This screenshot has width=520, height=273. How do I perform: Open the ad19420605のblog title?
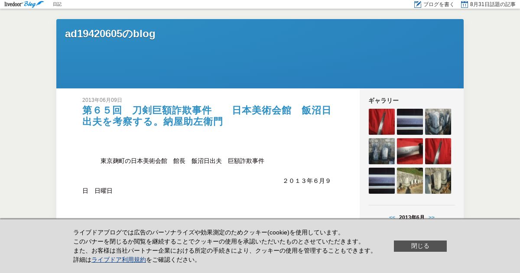tap(110, 34)
